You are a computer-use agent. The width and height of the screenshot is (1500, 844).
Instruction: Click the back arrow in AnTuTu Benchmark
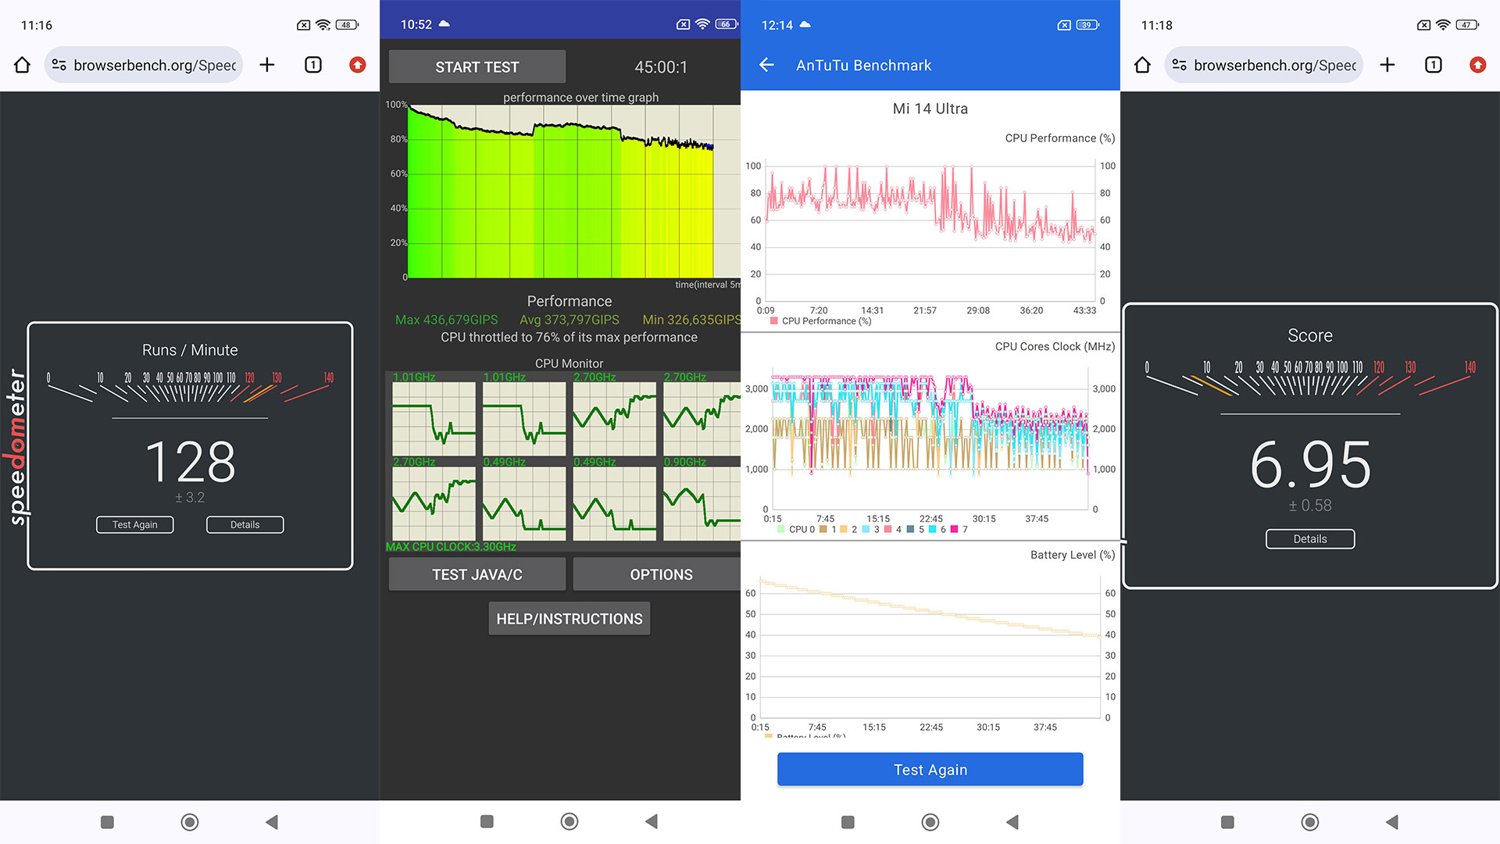tap(767, 65)
